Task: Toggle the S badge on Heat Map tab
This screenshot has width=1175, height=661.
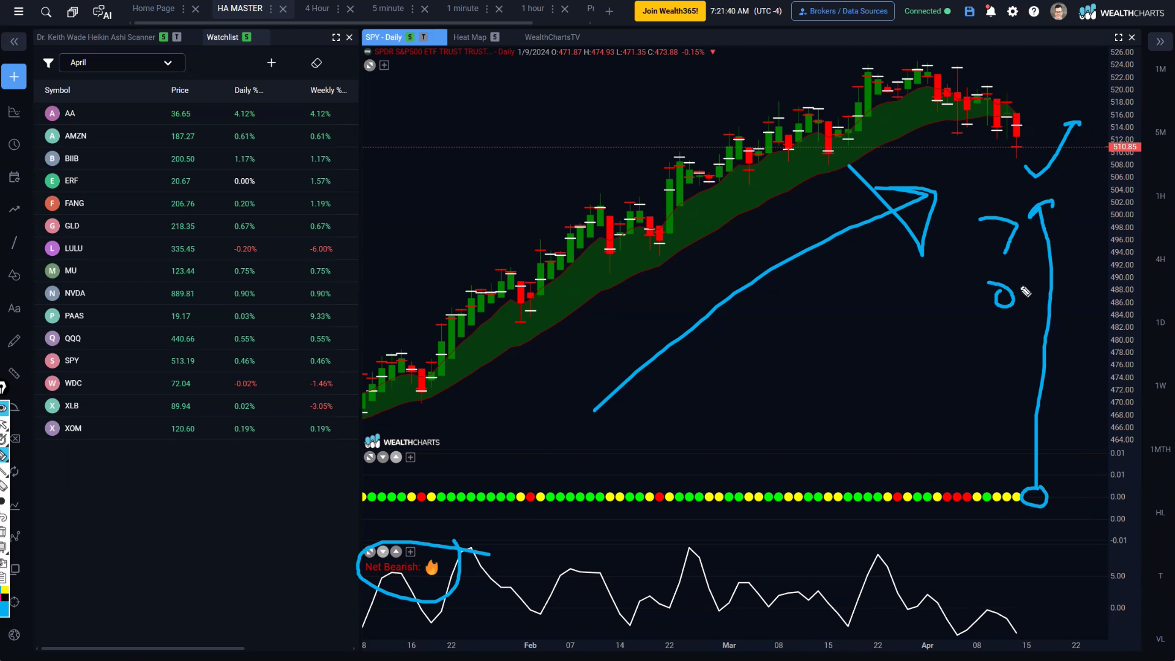Action: [495, 37]
